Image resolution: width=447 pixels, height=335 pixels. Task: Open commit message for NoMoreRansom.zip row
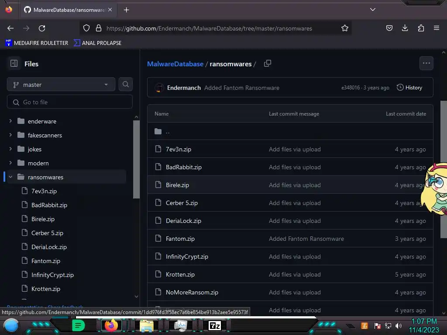295,293
